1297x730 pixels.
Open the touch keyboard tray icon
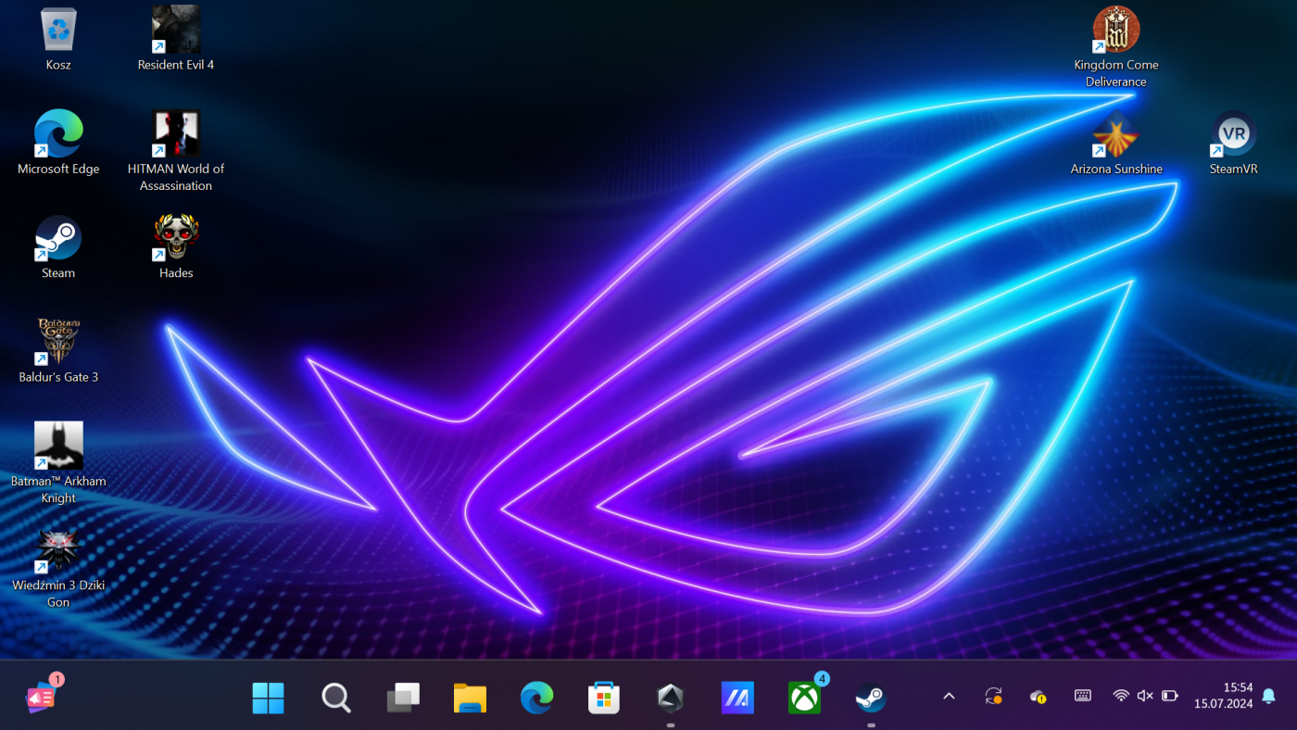coord(1082,696)
